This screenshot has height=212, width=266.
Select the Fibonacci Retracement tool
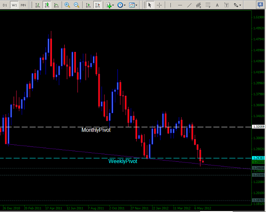click(x=208, y=5)
